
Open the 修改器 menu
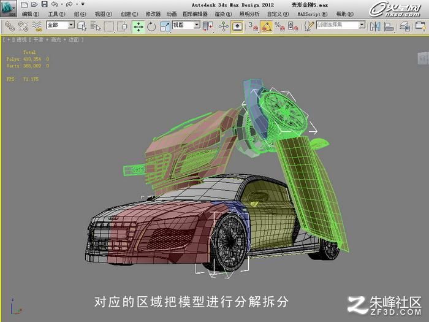coord(153,13)
